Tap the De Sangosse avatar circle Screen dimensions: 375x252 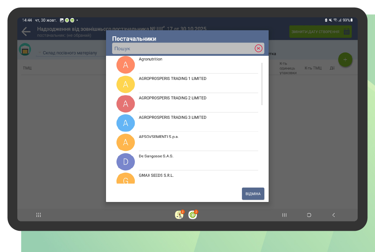pos(125,162)
